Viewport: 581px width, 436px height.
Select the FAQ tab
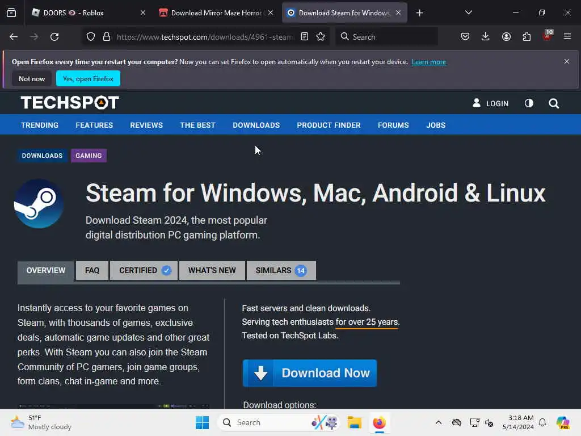point(92,271)
